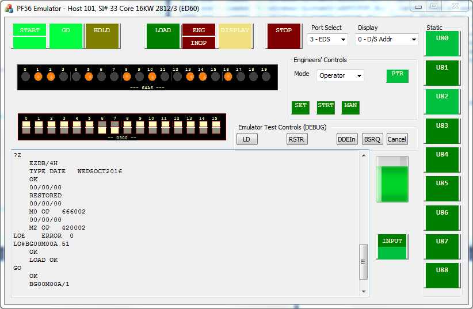
Task: Toggle static key U83
Action: 442,131
